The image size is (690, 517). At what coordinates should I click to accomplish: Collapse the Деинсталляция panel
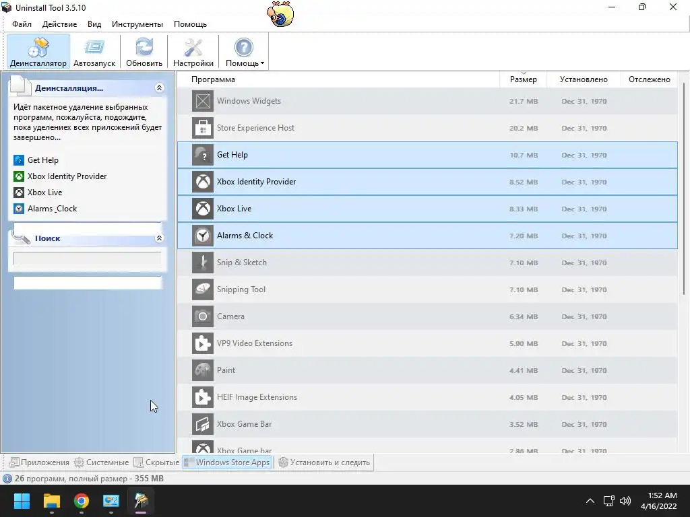(x=159, y=88)
